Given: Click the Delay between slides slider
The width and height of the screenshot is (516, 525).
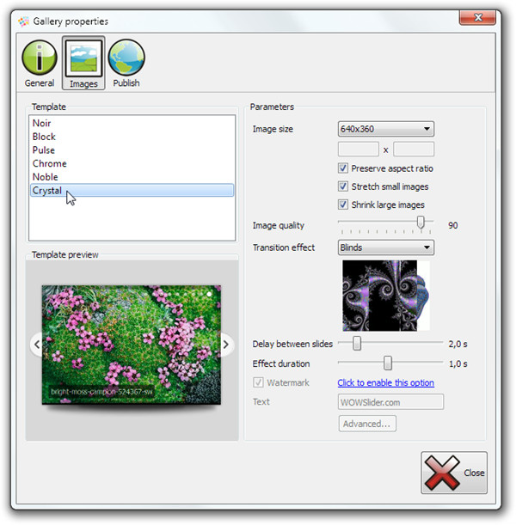Looking at the screenshot, I should point(357,344).
